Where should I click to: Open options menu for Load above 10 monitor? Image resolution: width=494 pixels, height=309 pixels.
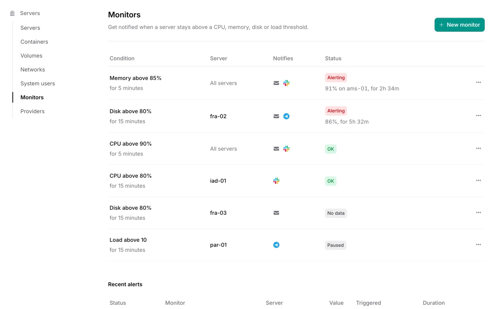pyautogui.click(x=478, y=244)
